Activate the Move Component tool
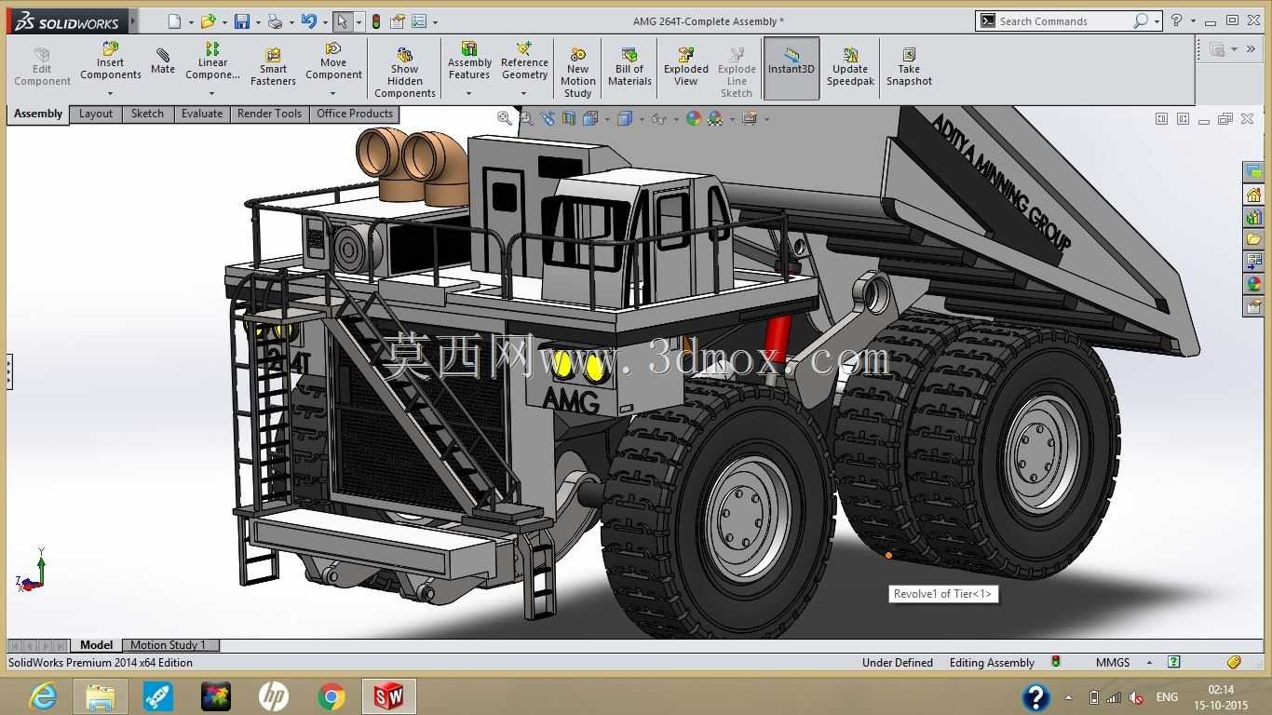 333,61
